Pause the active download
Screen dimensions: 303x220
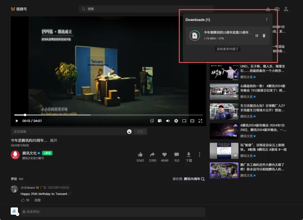tap(257, 36)
